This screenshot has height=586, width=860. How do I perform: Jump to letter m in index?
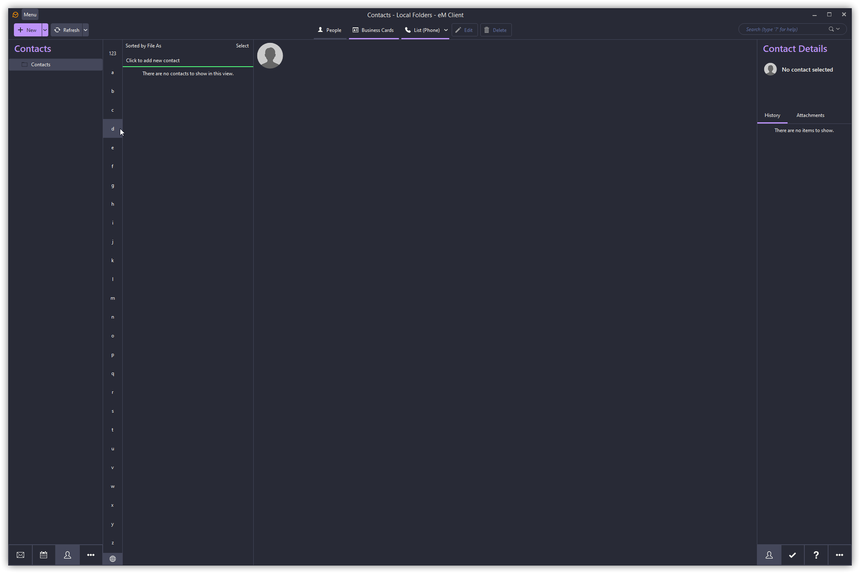click(x=113, y=298)
